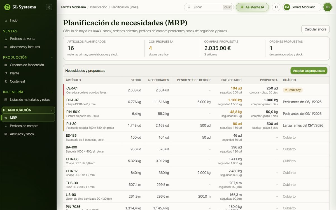Click the 2.035,00 € compras propuestas value

tap(218, 48)
